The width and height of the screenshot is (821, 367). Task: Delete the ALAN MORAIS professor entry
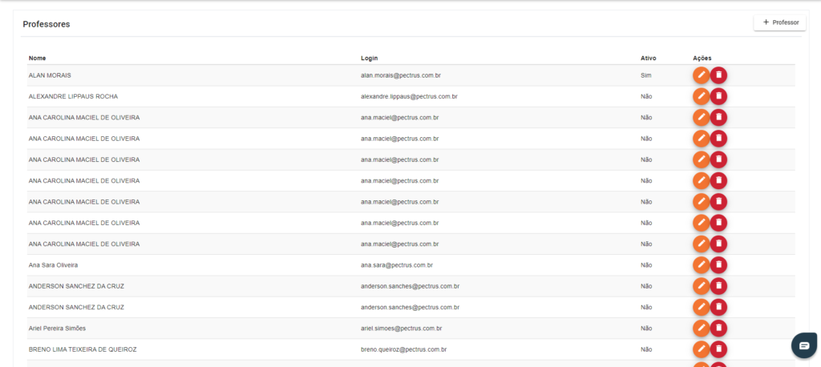click(719, 75)
